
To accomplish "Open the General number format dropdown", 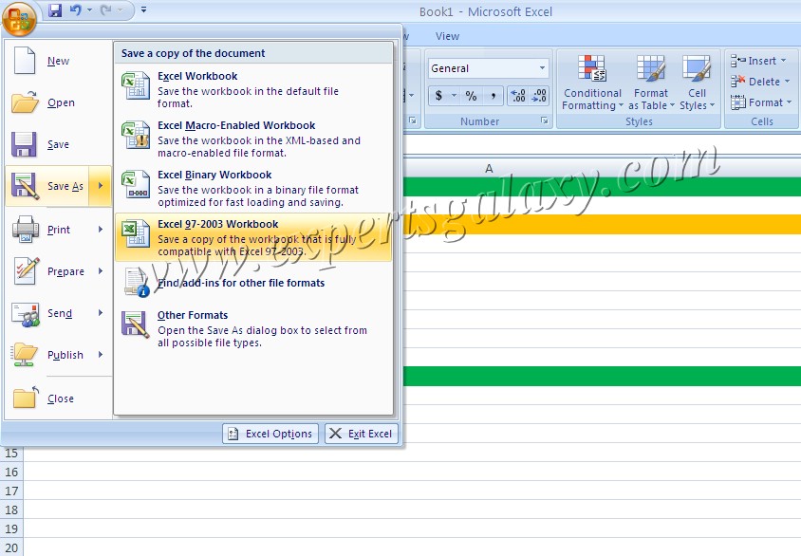I will coord(487,68).
